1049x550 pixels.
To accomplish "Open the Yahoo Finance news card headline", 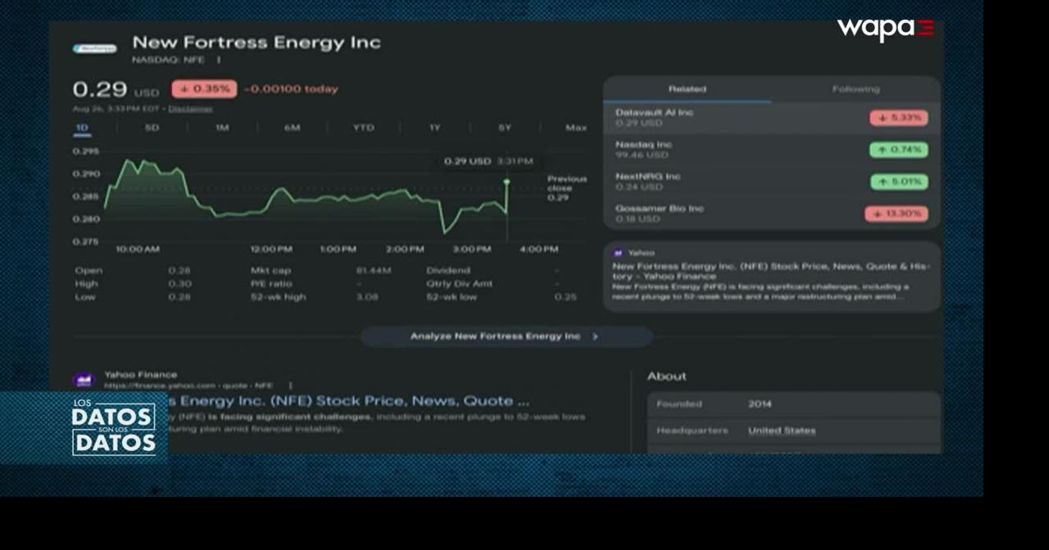I will [x=771, y=271].
